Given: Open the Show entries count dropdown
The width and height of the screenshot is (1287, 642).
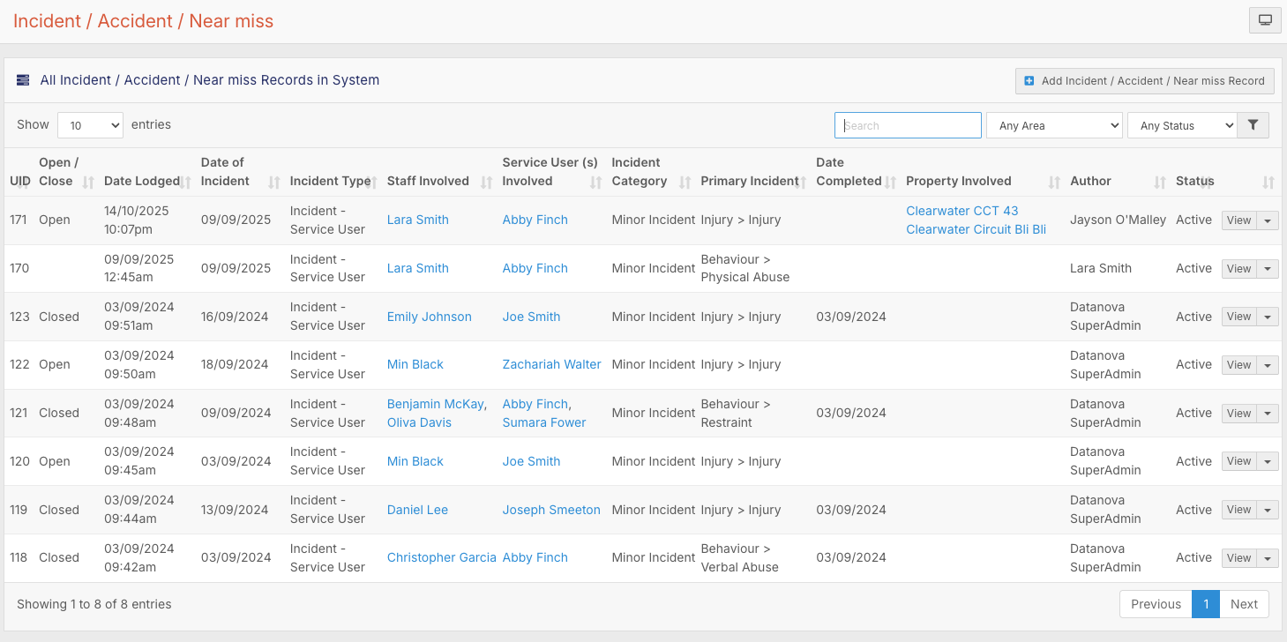Looking at the screenshot, I should [x=90, y=125].
